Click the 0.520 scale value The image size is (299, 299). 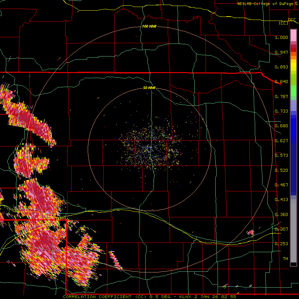281,170
